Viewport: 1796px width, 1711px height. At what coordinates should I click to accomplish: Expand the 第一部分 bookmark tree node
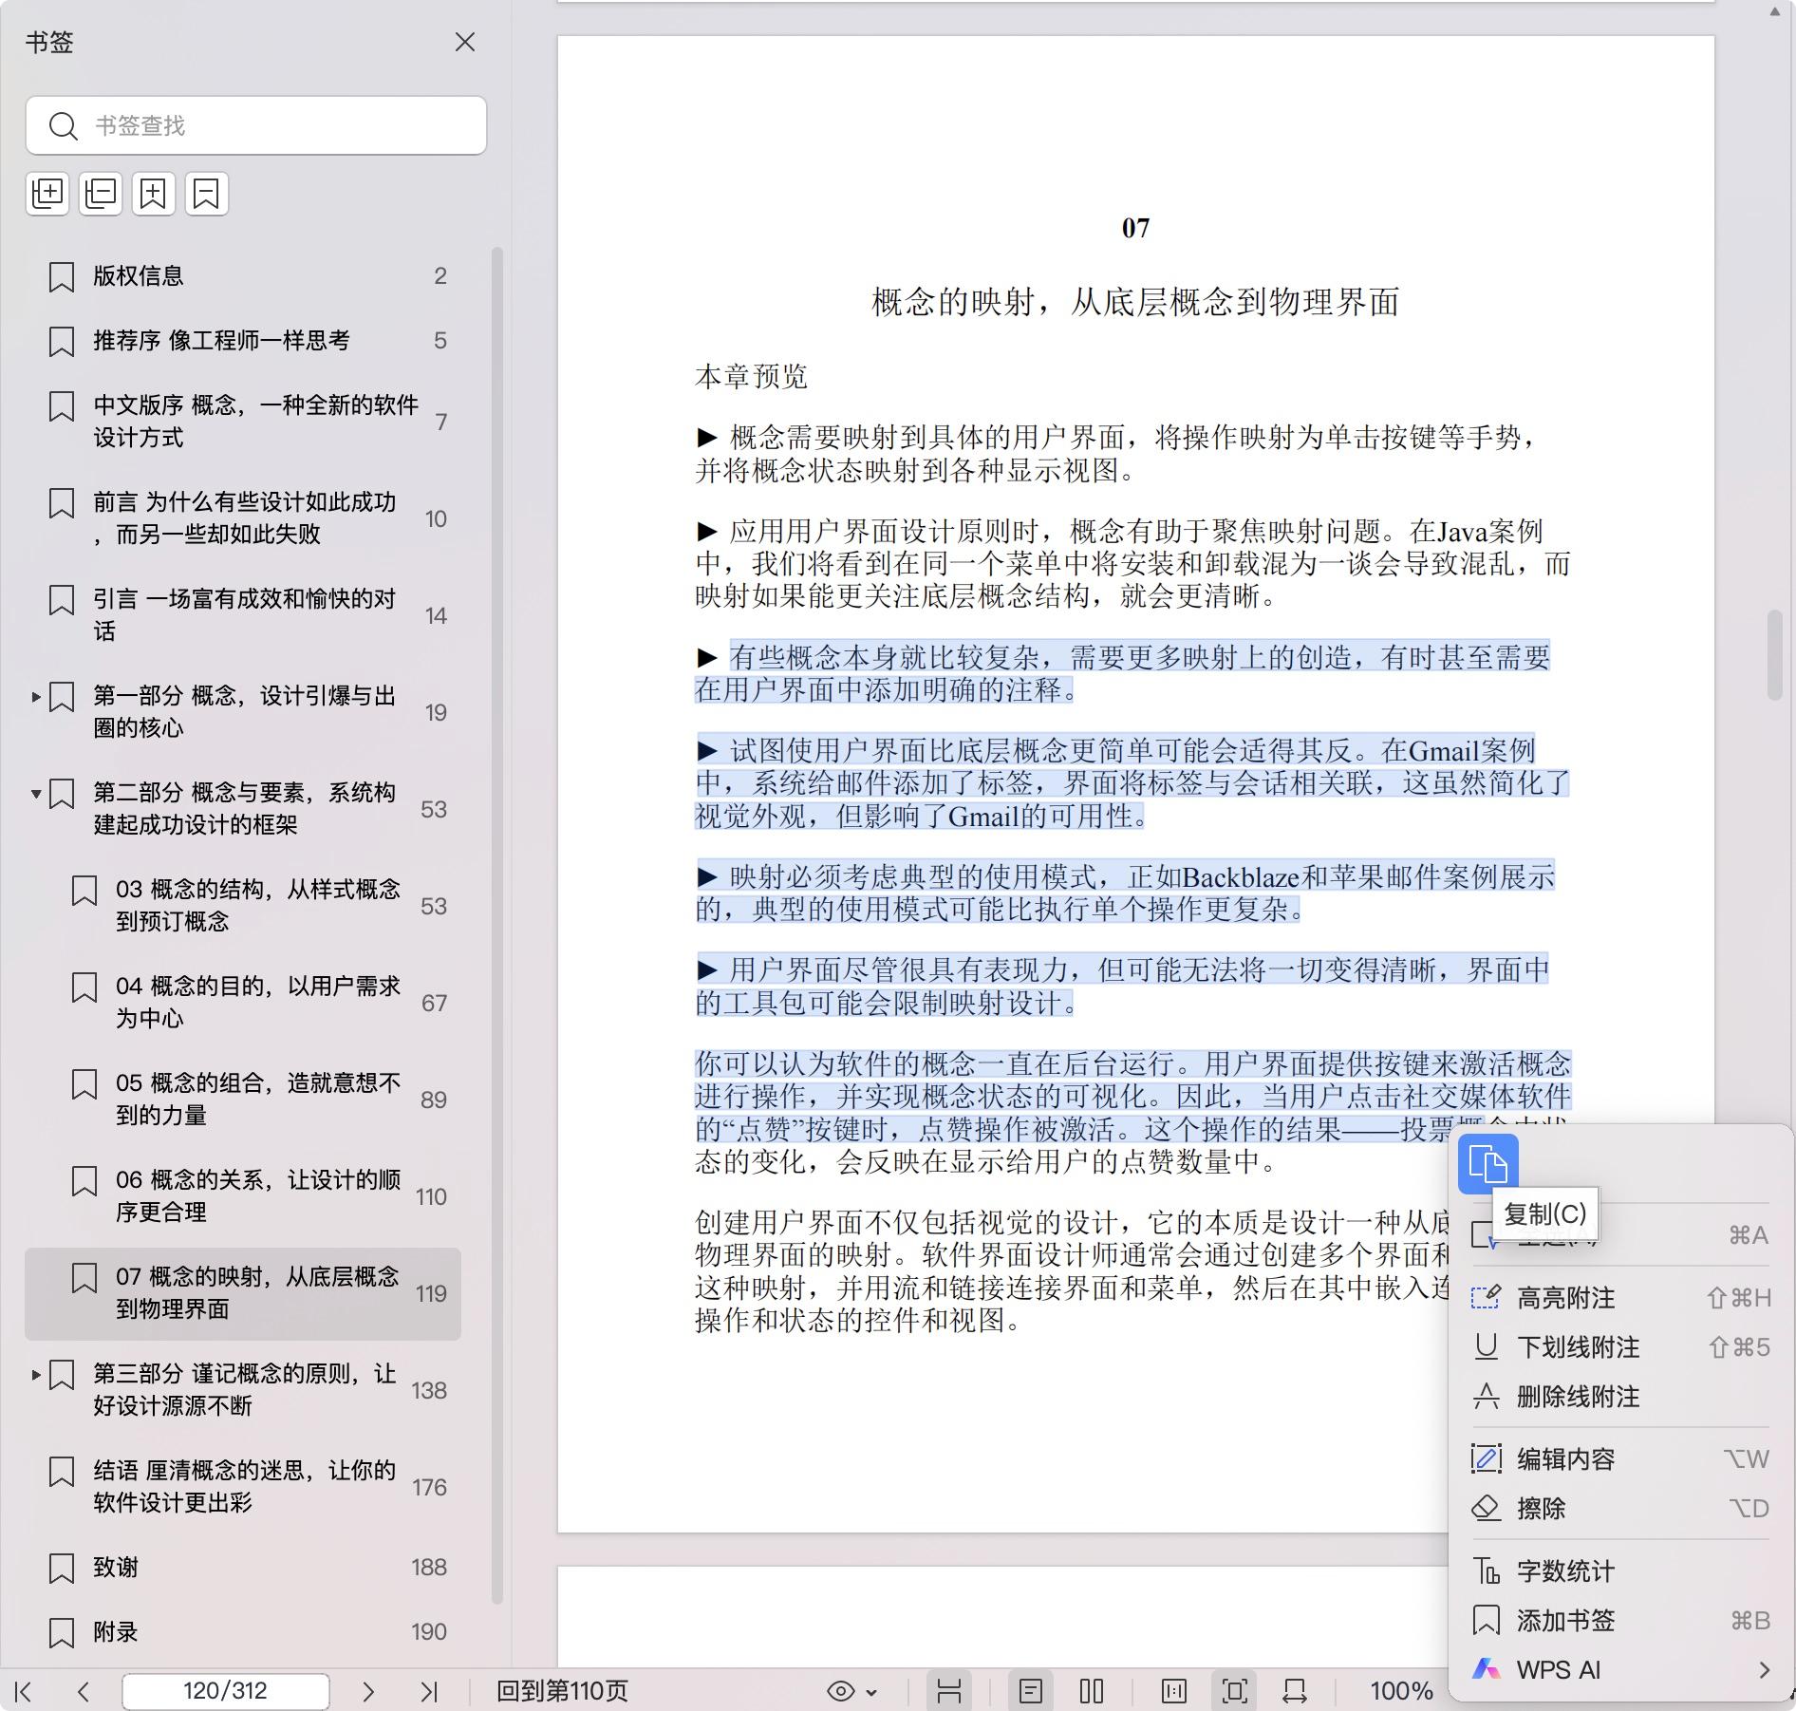[36, 697]
